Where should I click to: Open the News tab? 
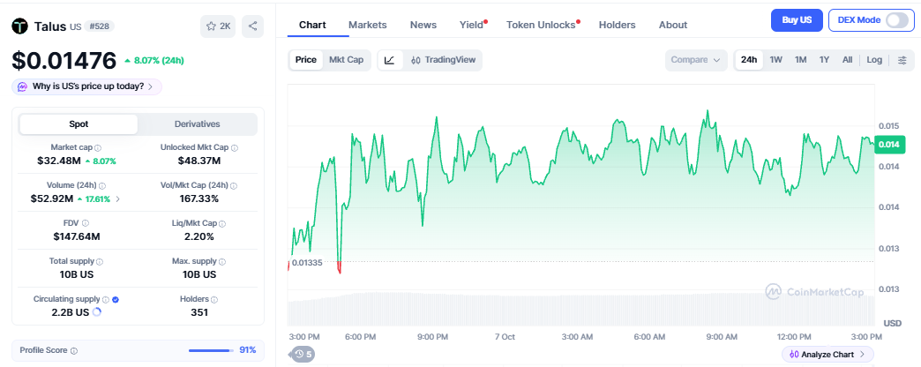click(423, 25)
